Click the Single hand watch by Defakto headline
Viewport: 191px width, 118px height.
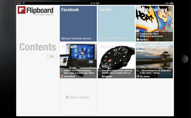coord(117,72)
